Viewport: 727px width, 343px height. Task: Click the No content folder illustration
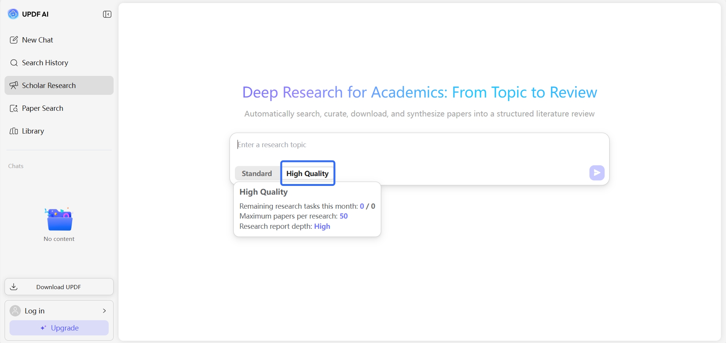(x=59, y=219)
